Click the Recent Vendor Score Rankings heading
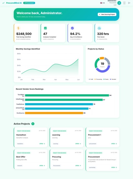133x179 pixels. pyautogui.click(x=30, y=89)
